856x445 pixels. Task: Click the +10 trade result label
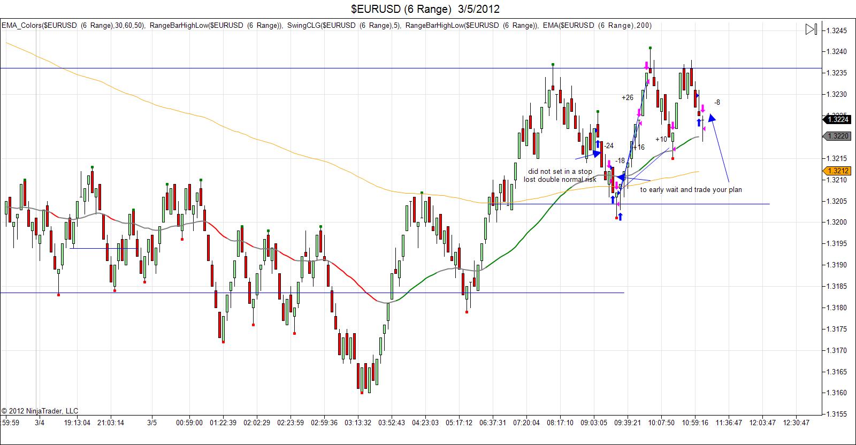click(x=661, y=139)
